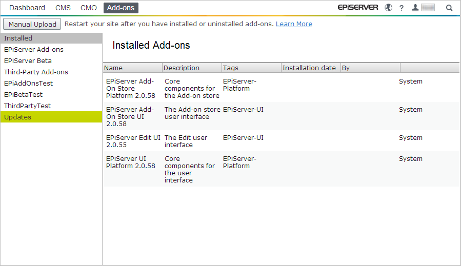461x266 pixels.
Task: Open the Dashboard menu item
Action: click(27, 8)
